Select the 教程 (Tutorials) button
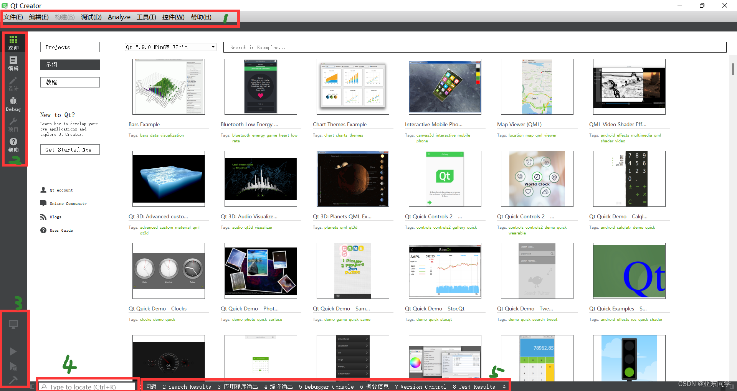 70,82
